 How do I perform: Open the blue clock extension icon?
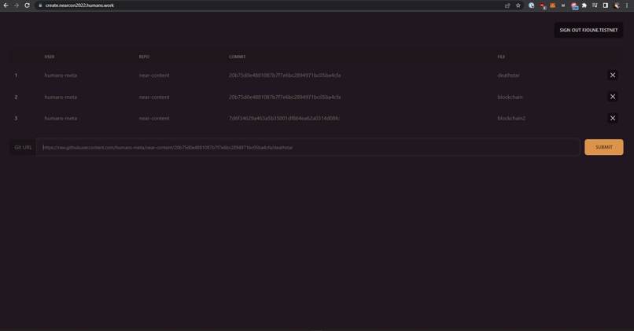point(531,6)
